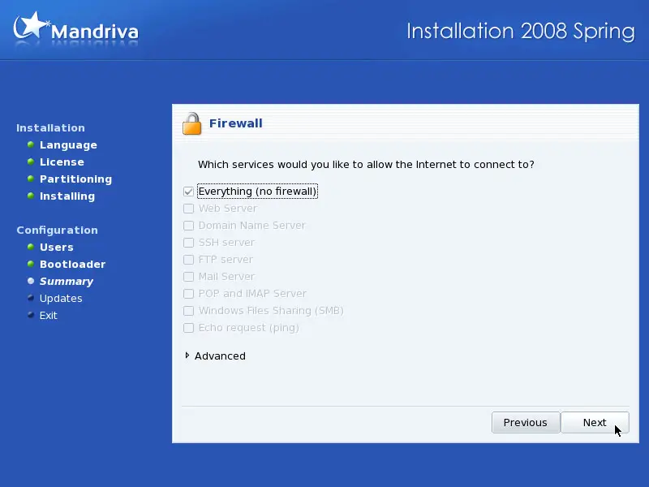
Task: Click Updates step in sidebar
Action: (61, 299)
